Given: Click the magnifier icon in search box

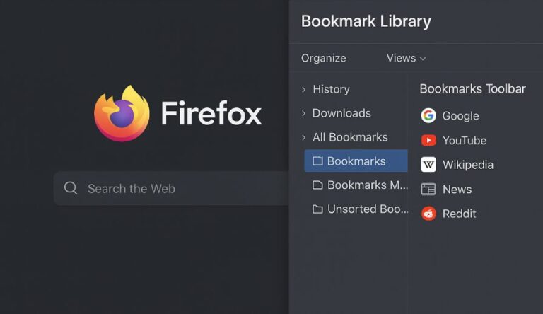Looking at the screenshot, I should click(x=71, y=188).
